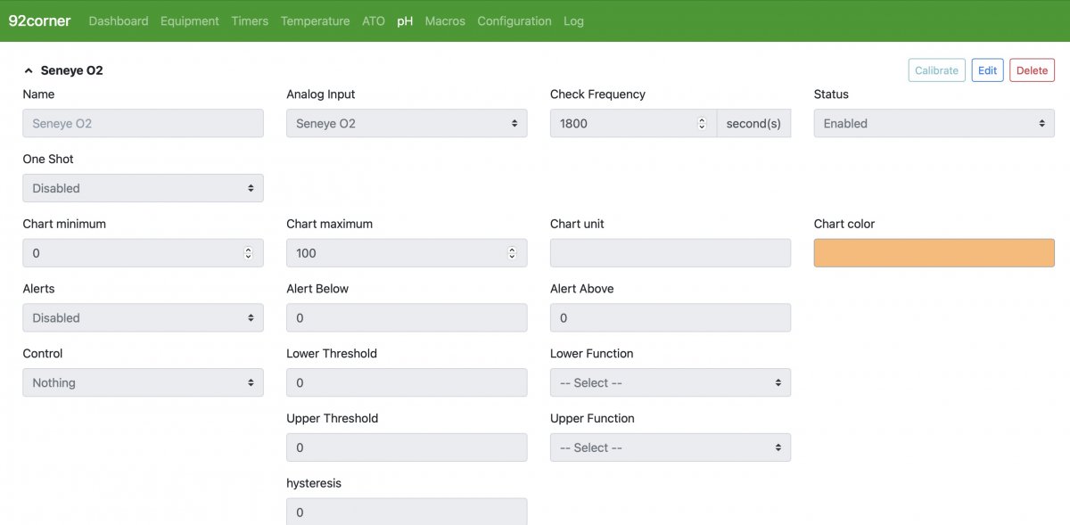This screenshot has height=525, width=1070.
Task: Open the One Shot Disabled dropdown
Action: [x=143, y=188]
